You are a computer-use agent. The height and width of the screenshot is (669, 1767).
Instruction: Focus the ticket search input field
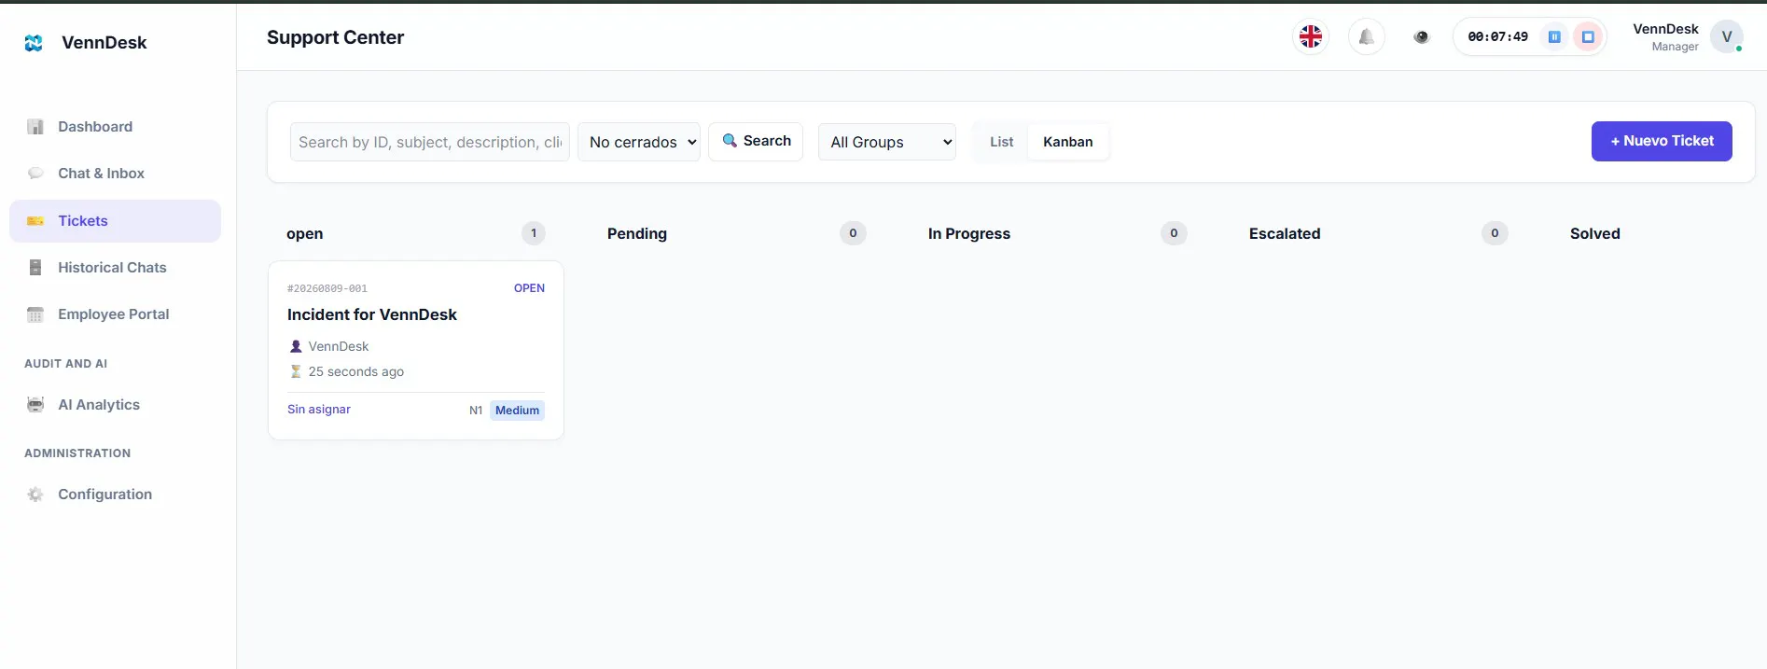pyautogui.click(x=430, y=142)
